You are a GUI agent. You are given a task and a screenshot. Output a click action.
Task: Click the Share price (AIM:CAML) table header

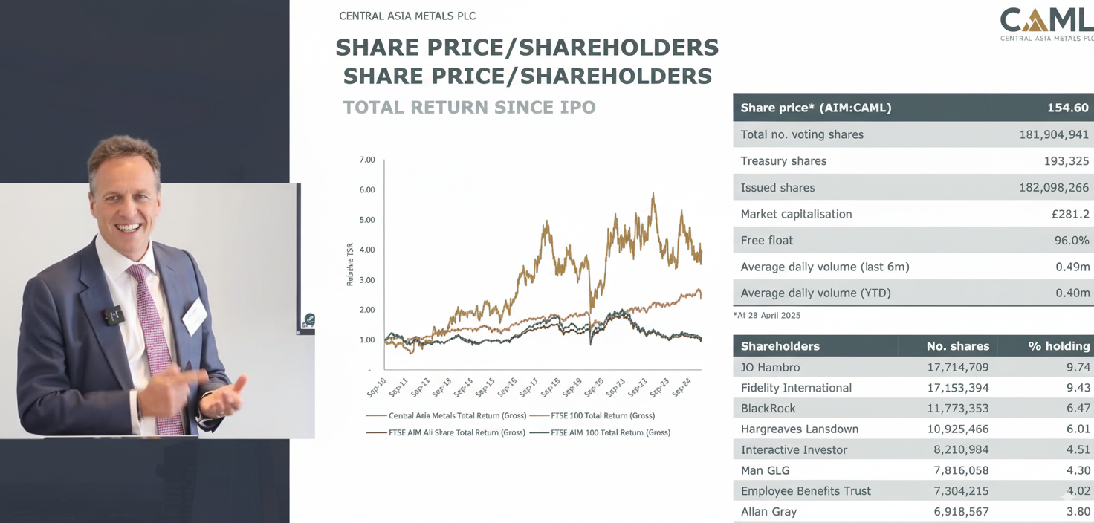click(913, 108)
